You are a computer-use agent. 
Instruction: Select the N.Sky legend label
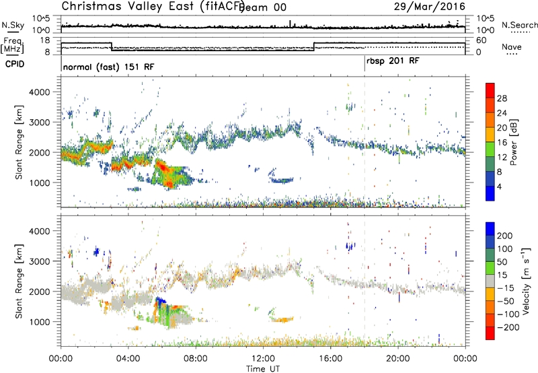[x=13, y=25]
